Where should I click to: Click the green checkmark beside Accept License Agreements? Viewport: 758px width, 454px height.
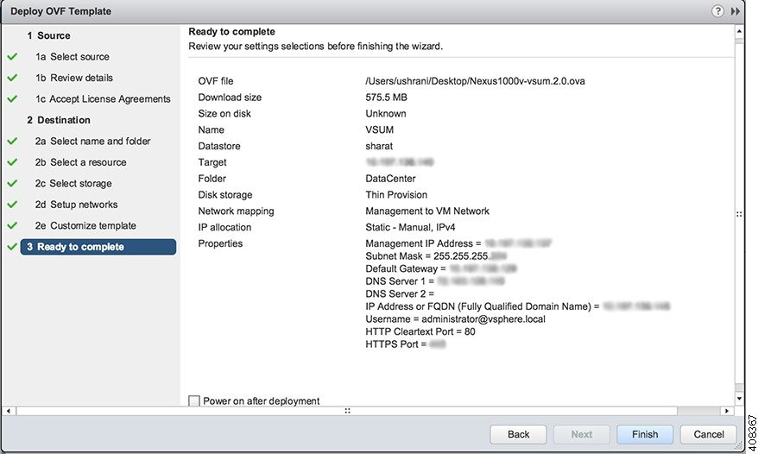pyautogui.click(x=12, y=98)
